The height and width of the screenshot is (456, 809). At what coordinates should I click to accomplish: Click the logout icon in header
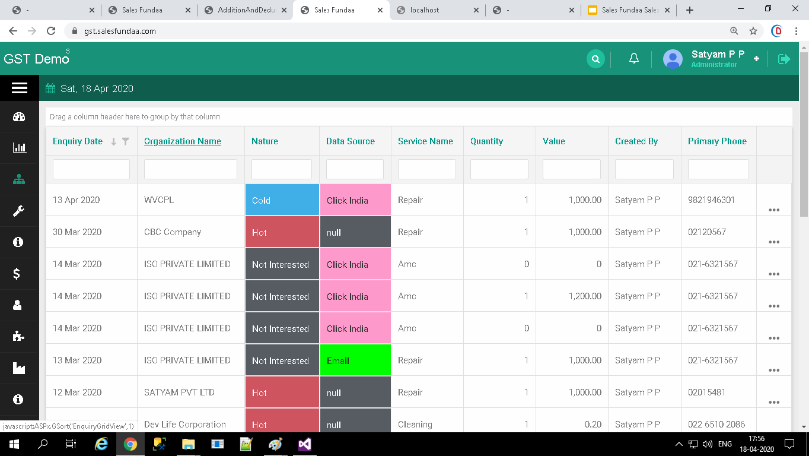(x=784, y=59)
